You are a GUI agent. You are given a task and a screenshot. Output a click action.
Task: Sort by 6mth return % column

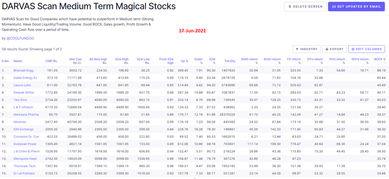point(272,61)
